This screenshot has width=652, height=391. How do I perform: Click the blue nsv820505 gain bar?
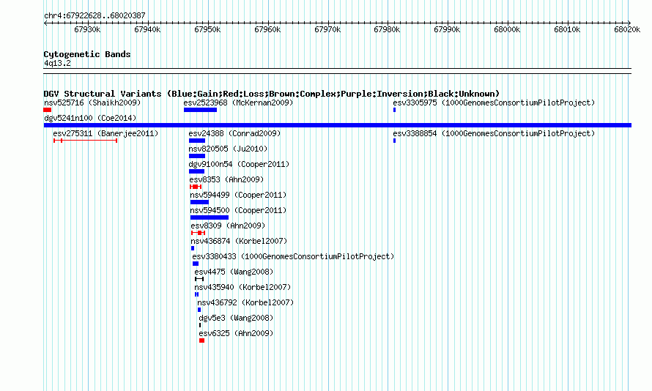pos(197,156)
